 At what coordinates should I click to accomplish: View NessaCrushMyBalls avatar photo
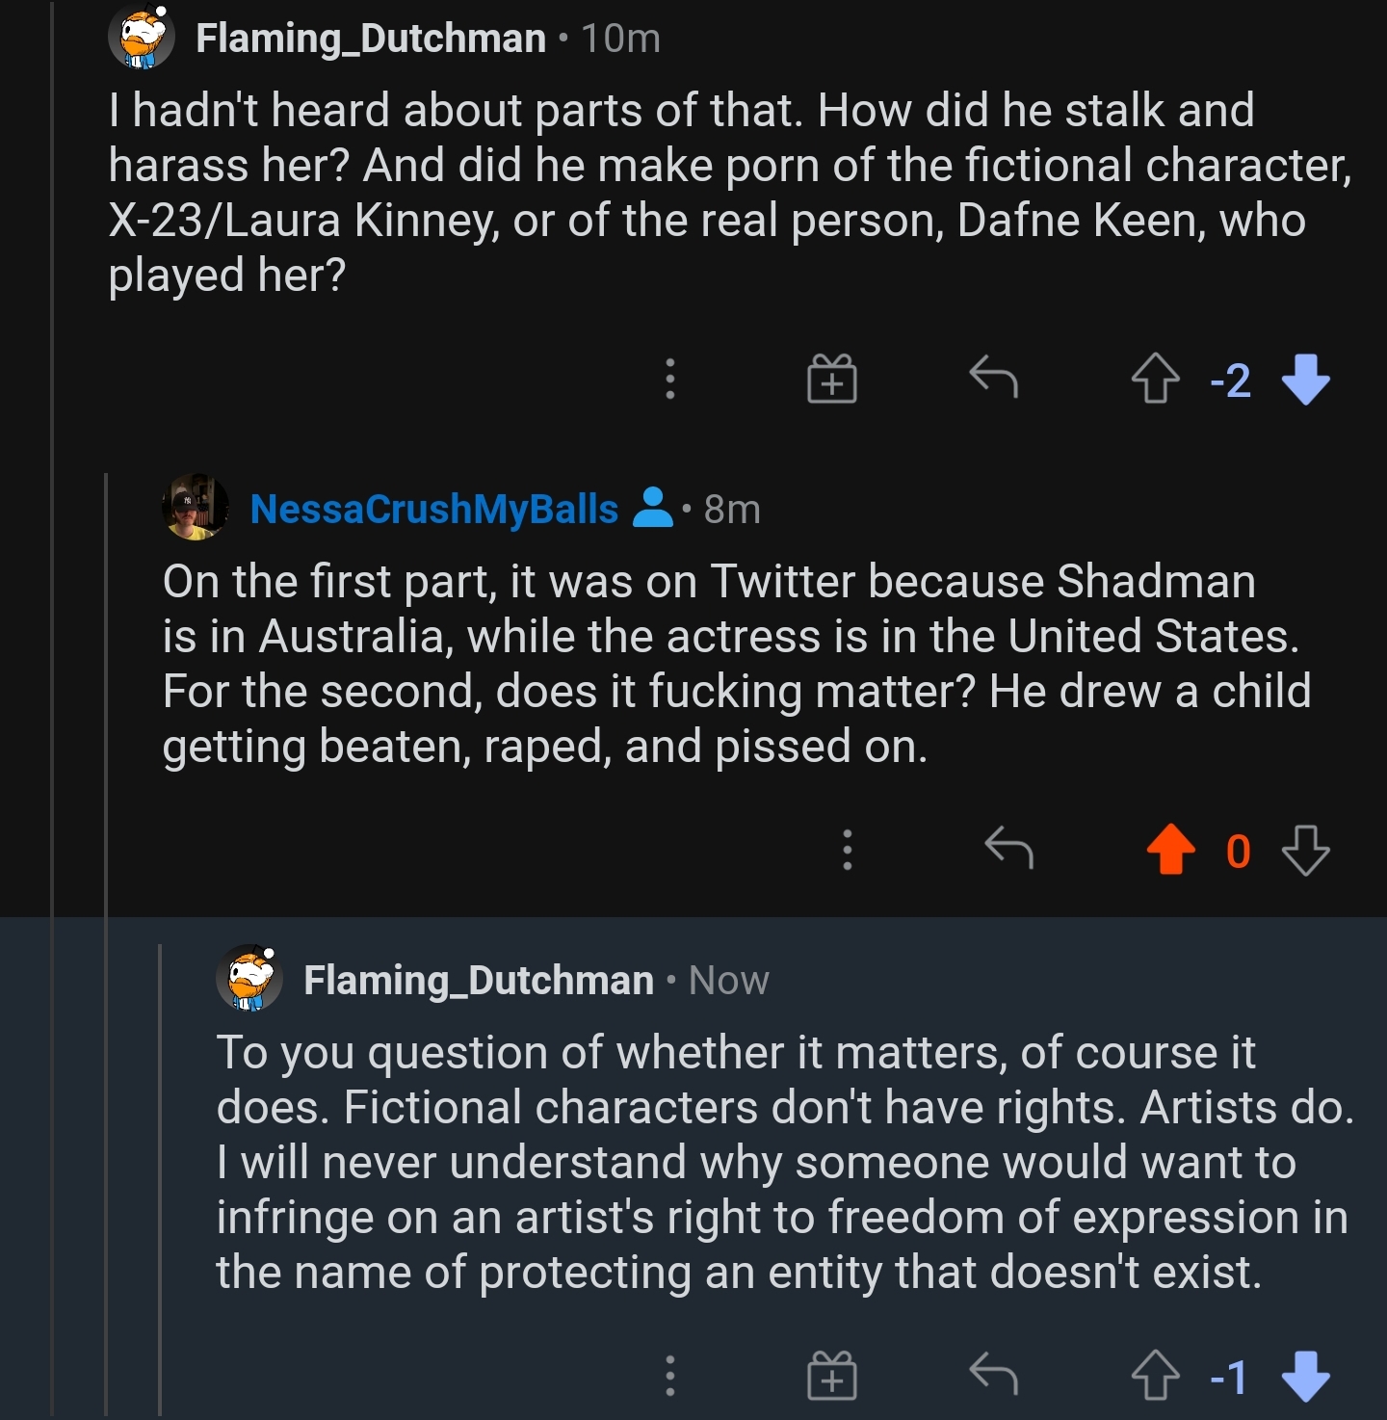point(196,507)
